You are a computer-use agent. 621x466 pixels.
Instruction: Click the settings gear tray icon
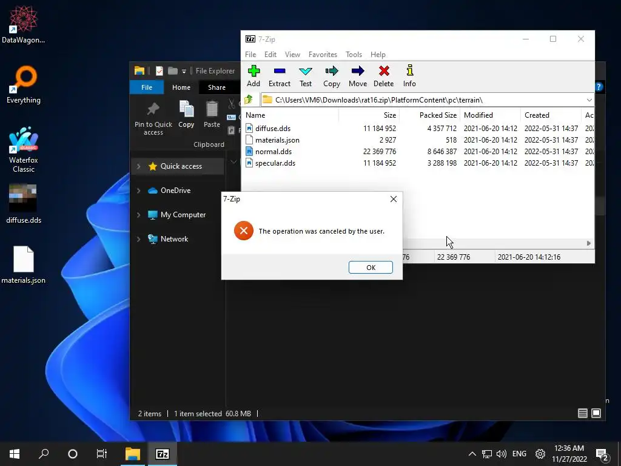(540, 454)
